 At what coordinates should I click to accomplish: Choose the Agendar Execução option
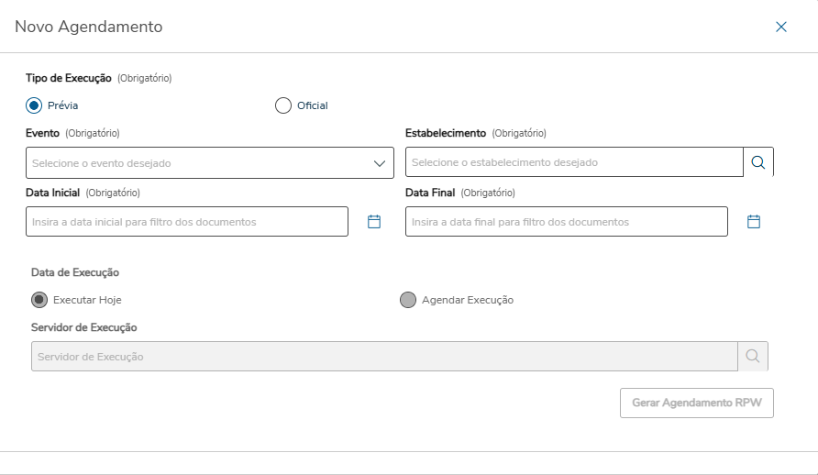point(408,300)
